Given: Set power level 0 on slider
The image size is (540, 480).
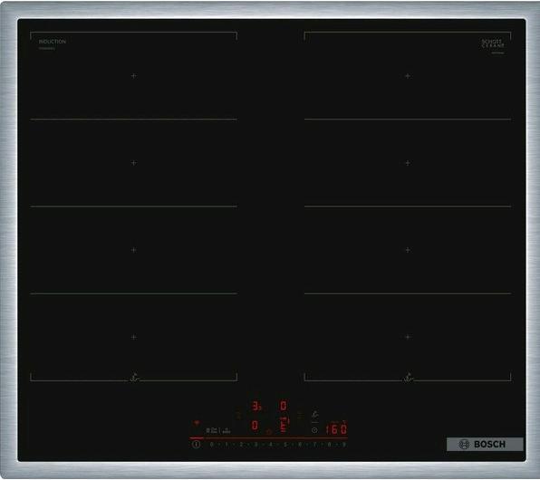Looking at the screenshot, I should 211,445.
